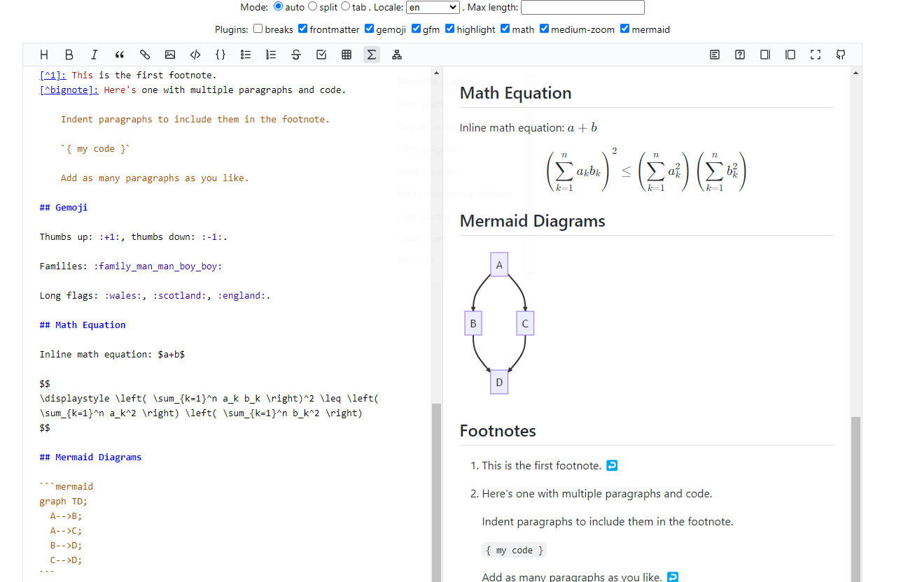Open the Locale dropdown
Screen dimensions: 901x582
tap(433, 7)
